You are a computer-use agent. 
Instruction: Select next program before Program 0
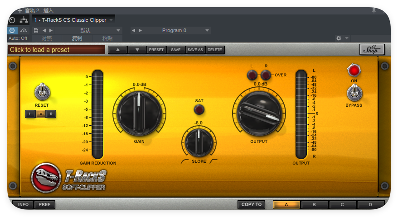(140, 30)
